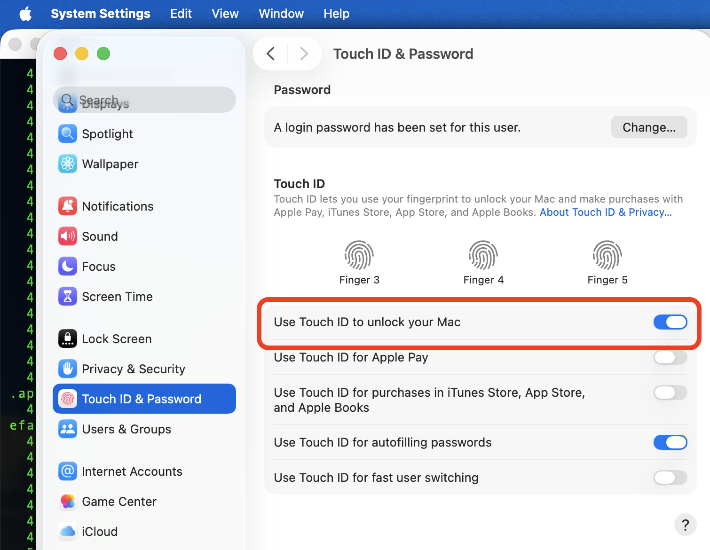Viewport: 710px width, 550px height.
Task: Open the View menu
Action: point(225,14)
